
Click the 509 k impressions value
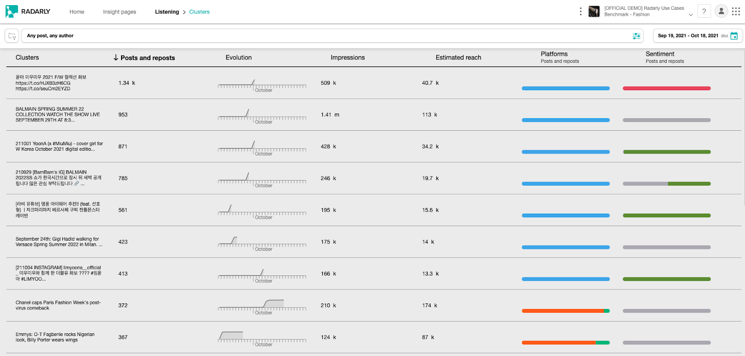328,83
